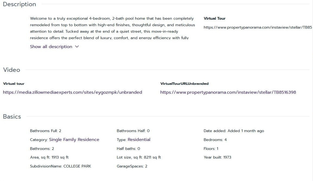
Task: Click the Basics section heading
Action: [12, 116]
